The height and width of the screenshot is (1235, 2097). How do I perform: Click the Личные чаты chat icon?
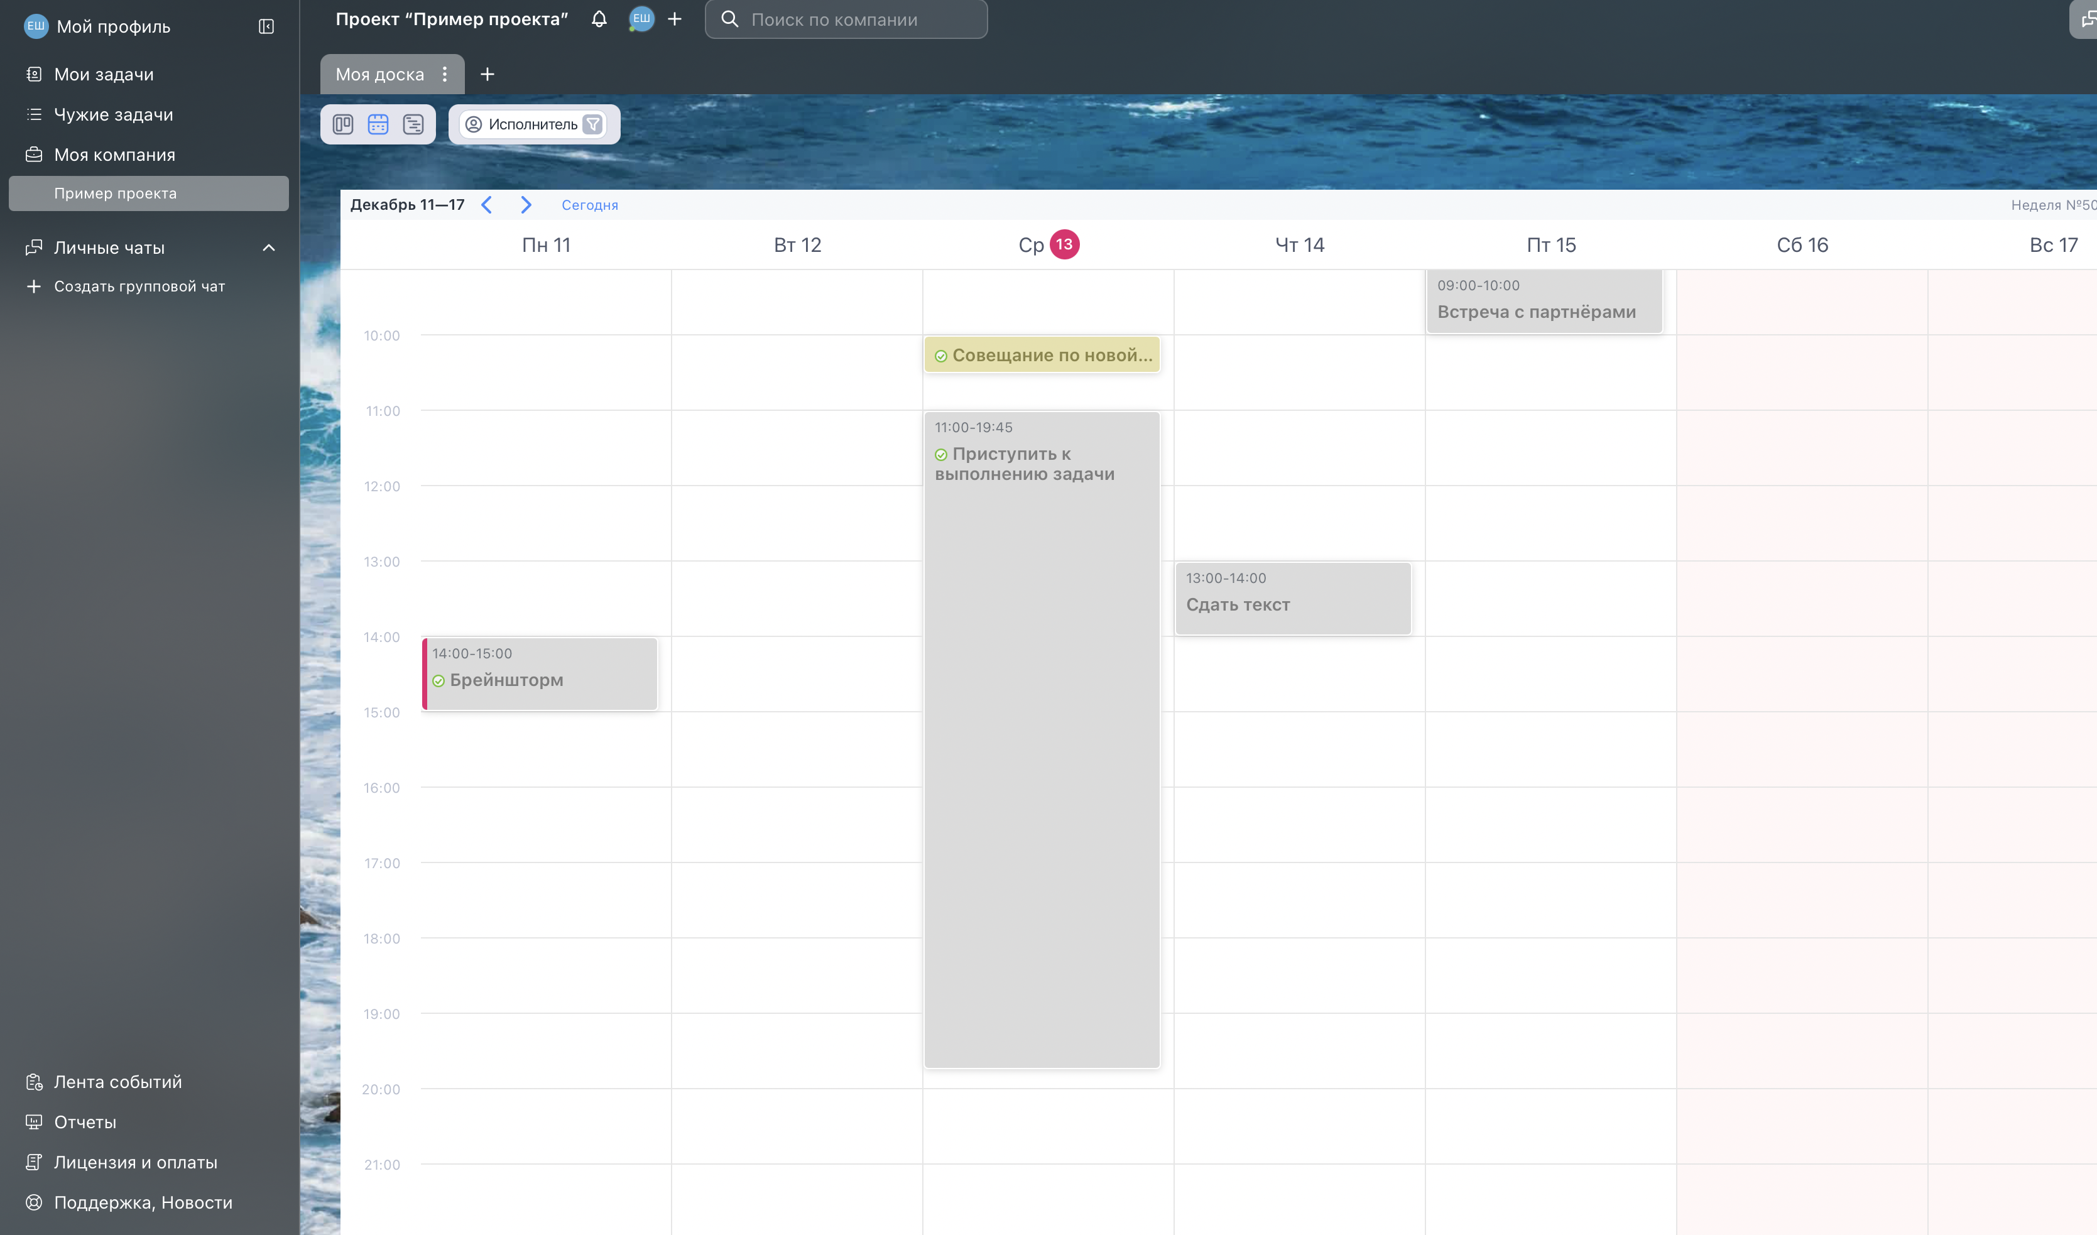click(34, 247)
